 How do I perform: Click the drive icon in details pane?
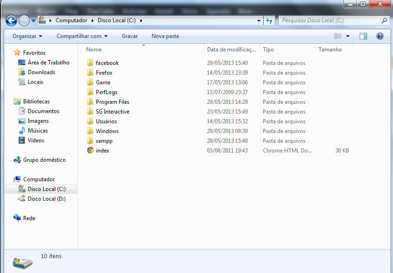click(23, 263)
